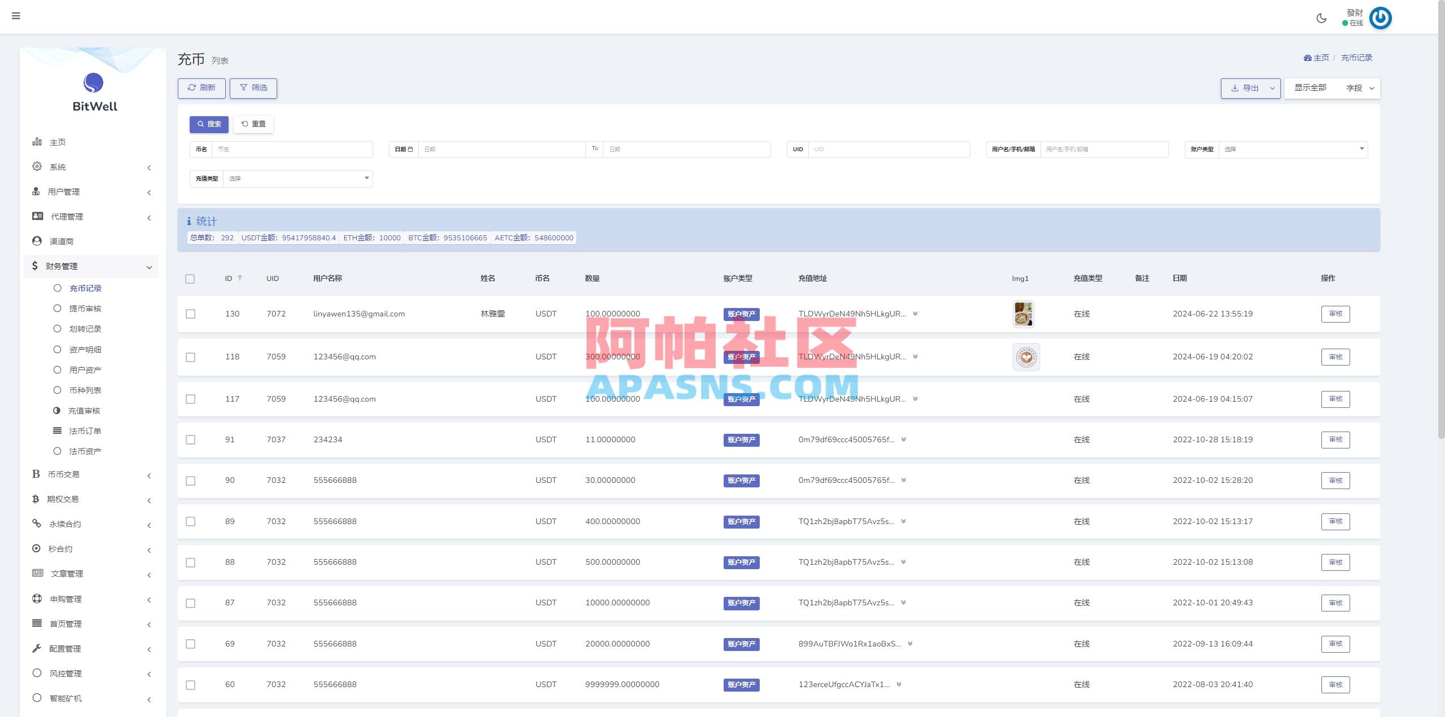Check the row checkbox for ID 130
Image resolution: width=1445 pixels, height=717 pixels.
190,314
